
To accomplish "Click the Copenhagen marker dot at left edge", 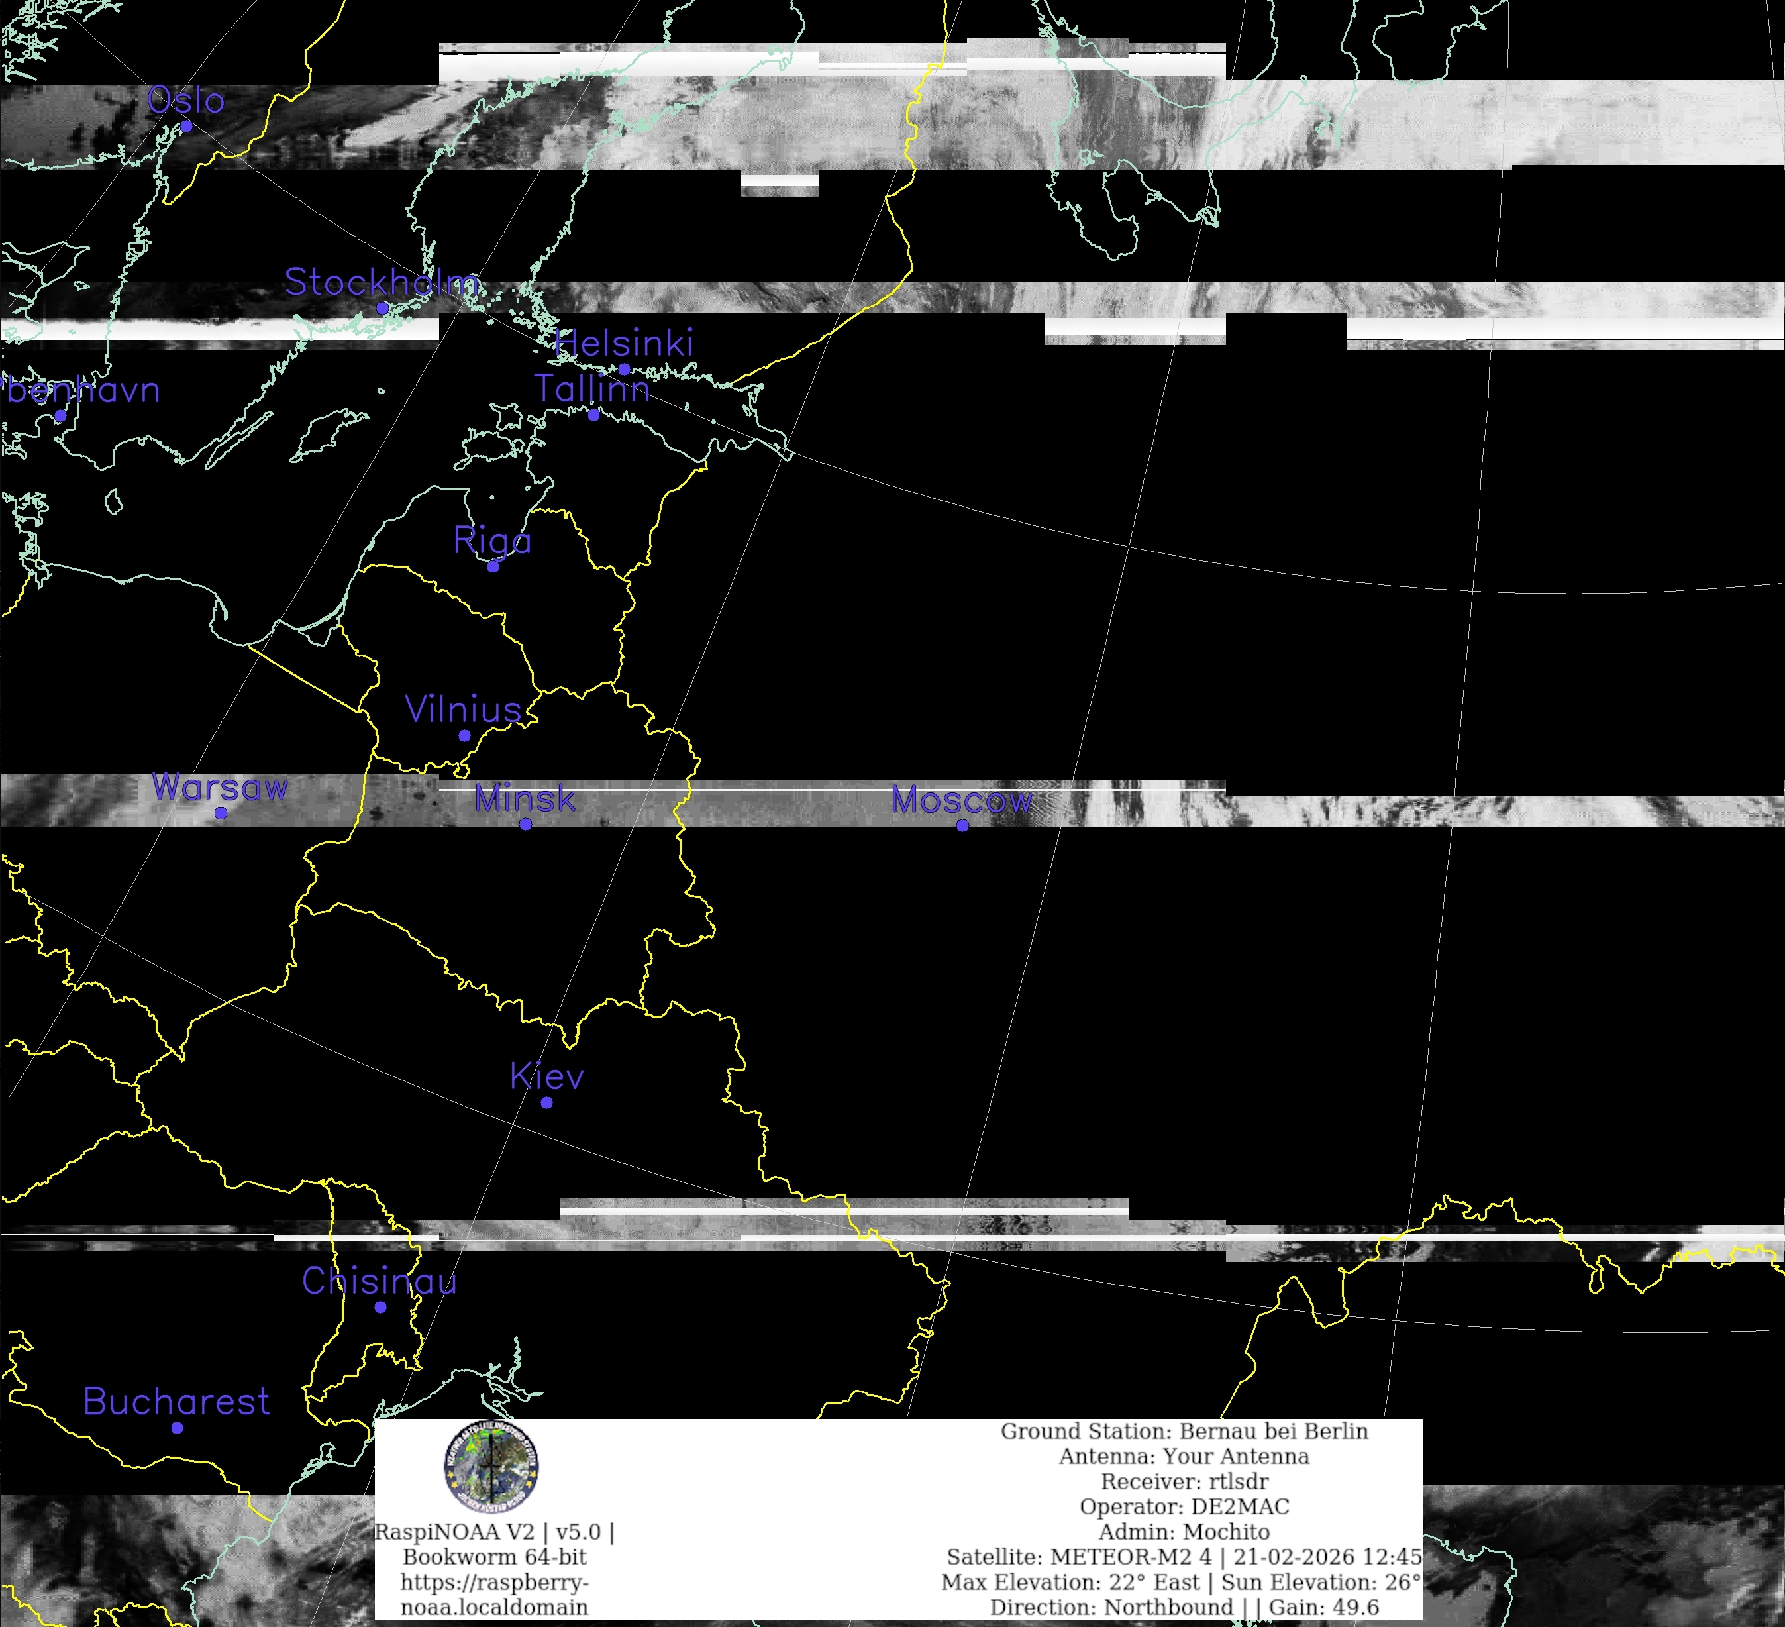I will [x=60, y=415].
